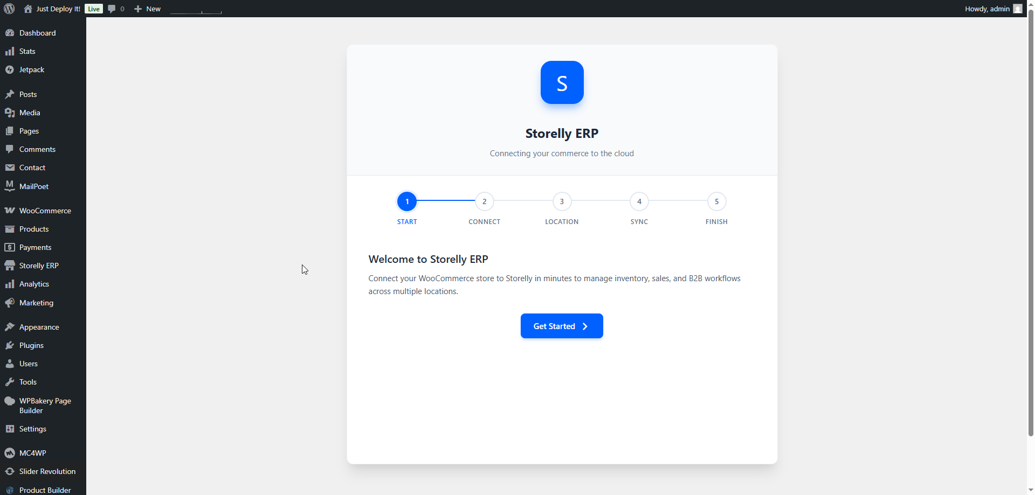The image size is (1035, 495).
Task: Click the page vertical scrollbar thumb
Action: (x=1031, y=224)
